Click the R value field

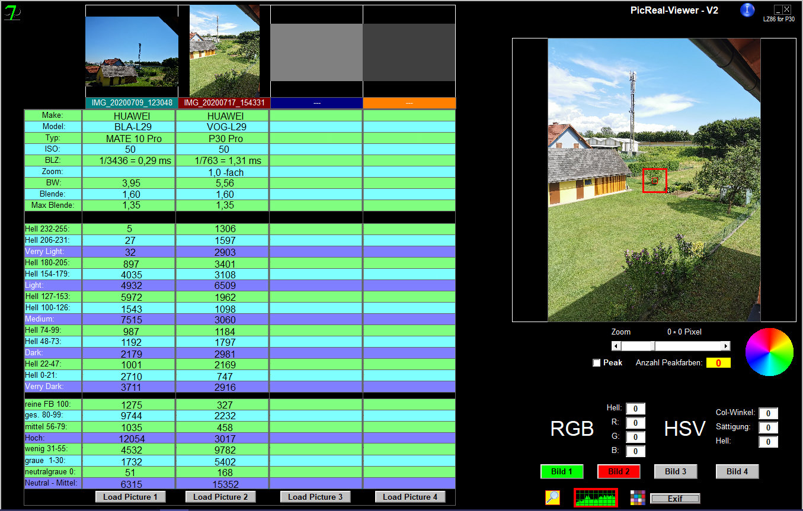[635, 423]
